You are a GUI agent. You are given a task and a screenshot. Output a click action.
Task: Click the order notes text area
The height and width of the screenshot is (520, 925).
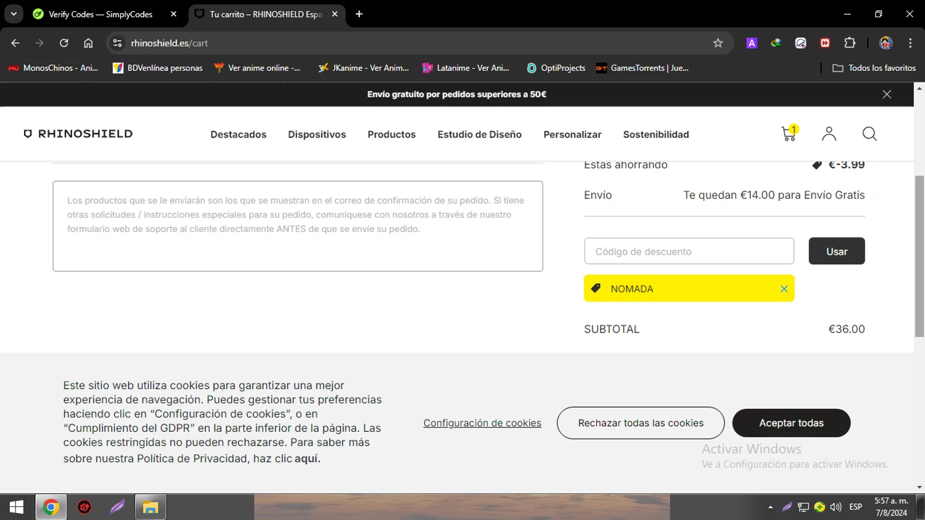298,226
